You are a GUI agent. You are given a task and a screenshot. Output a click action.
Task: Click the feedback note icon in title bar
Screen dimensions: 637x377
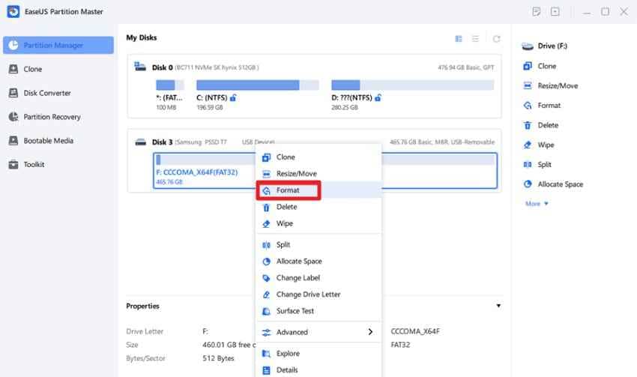point(537,12)
